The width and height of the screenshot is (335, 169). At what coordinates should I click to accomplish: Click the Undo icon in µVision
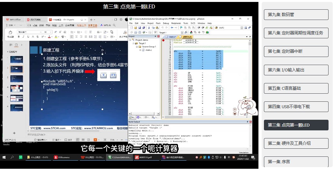[x=162, y=28]
